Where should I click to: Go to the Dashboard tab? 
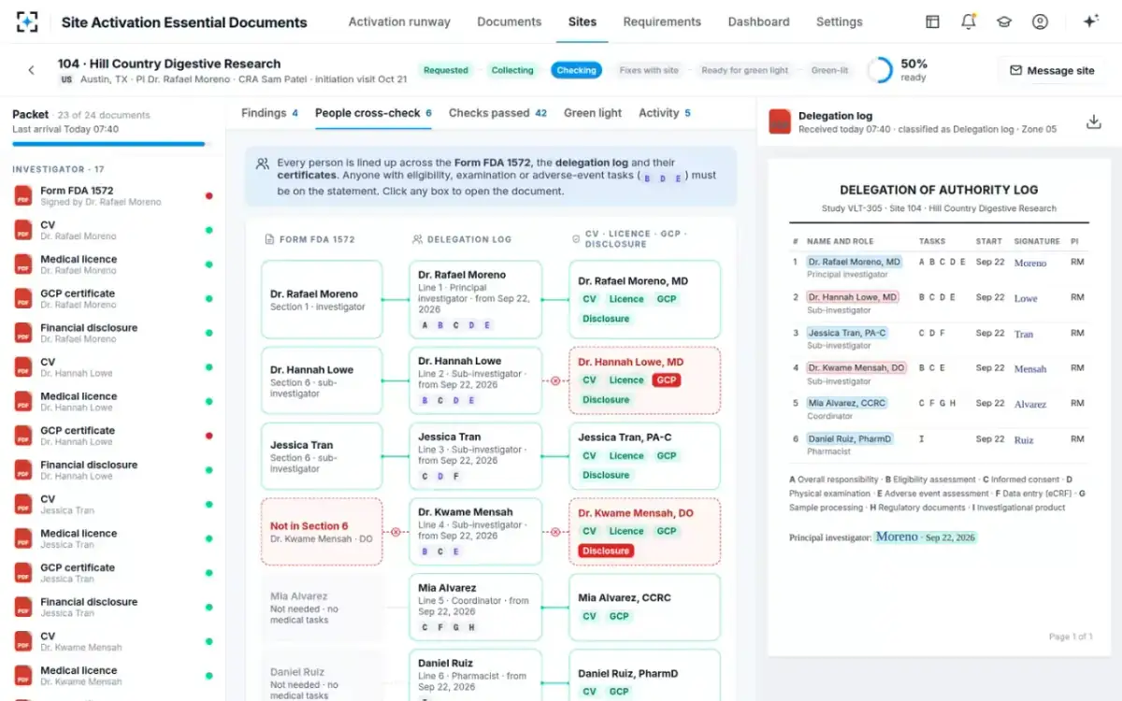[x=758, y=21]
